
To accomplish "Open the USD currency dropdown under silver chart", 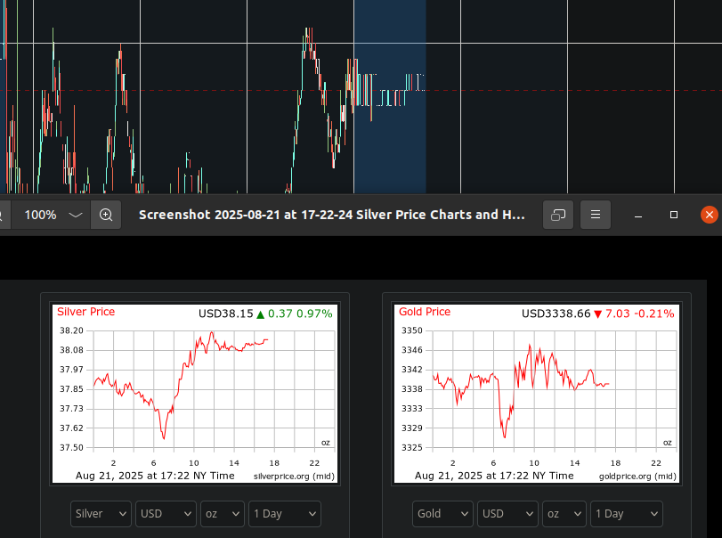I will pos(166,514).
